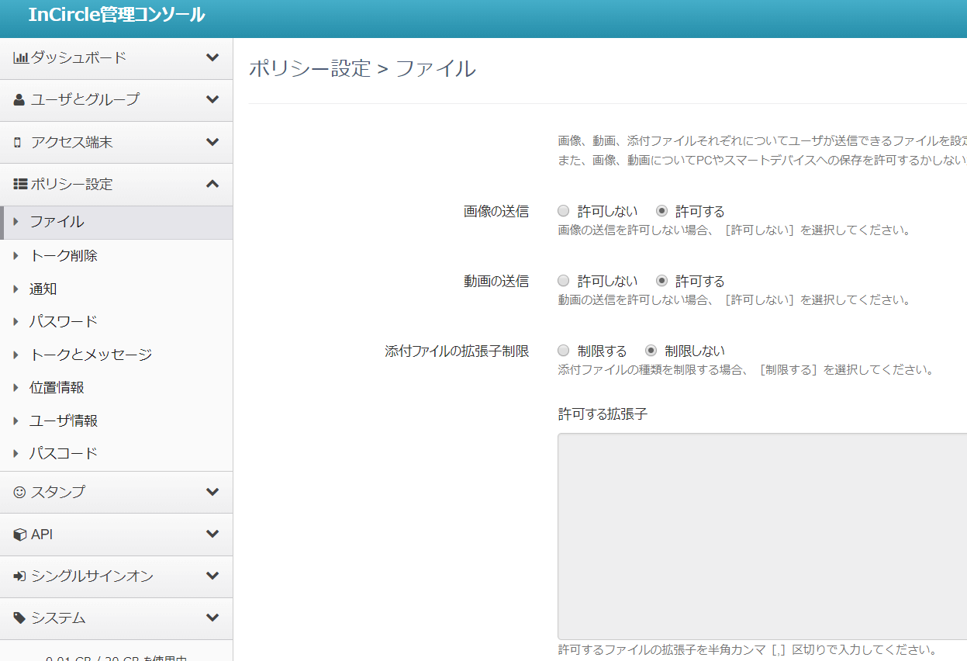967x661 pixels.
Task: Select 許可しない for 画像の送信
Action: [x=564, y=211]
